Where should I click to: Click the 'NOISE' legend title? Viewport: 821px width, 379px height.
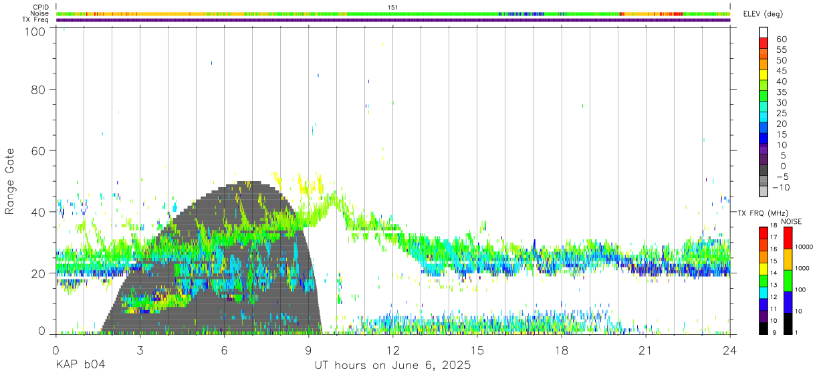pyautogui.click(x=792, y=221)
